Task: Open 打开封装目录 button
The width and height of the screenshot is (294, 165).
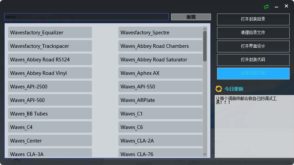Action: click(253, 19)
